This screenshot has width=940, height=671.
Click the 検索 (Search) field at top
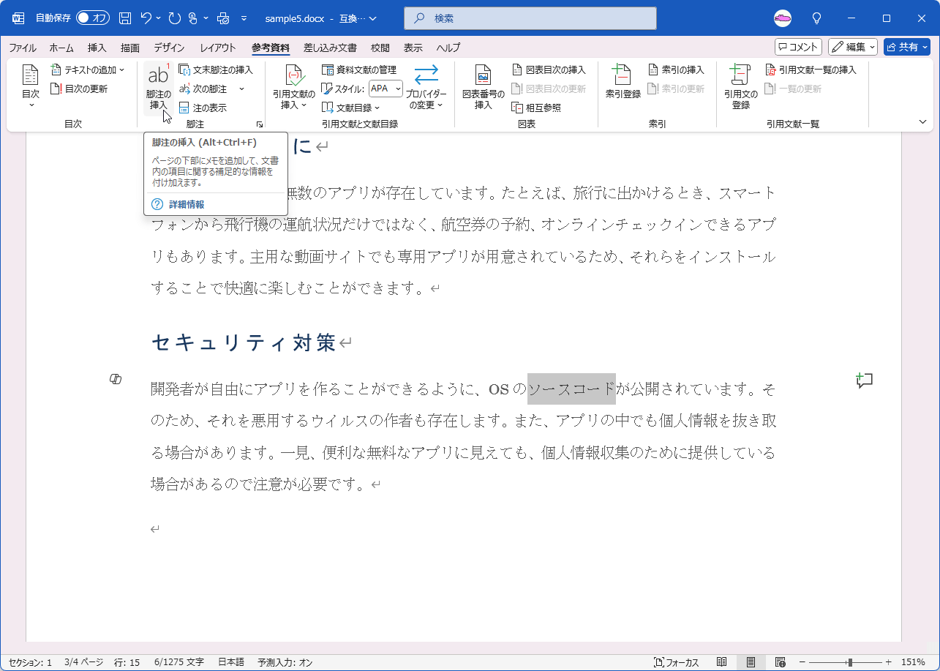pyautogui.click(x=530, y=18)
